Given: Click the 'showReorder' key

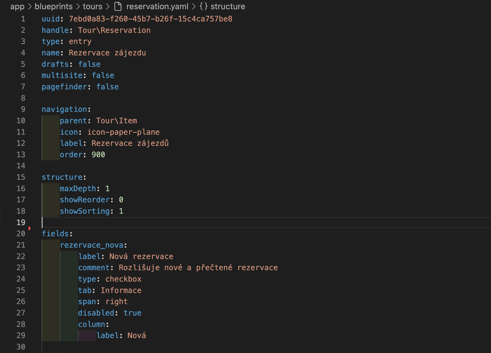Looking at the screenshot, I should 85,200.
